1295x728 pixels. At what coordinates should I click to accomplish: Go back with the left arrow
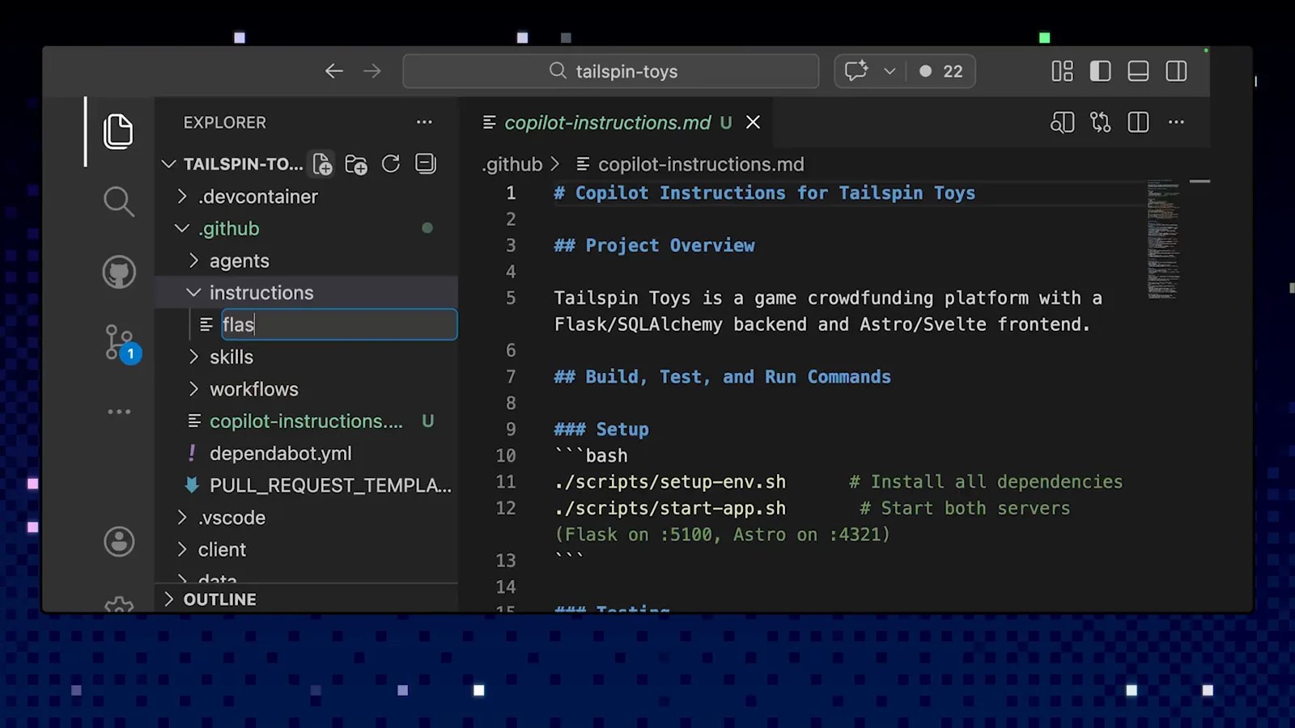pyautogui.click(x=334, y=71)
